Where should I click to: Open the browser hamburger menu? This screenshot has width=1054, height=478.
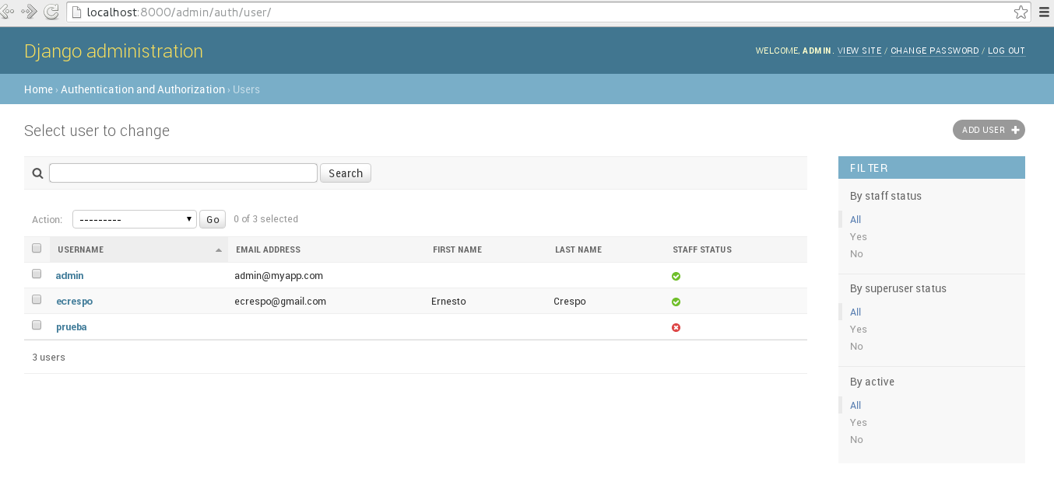tap(1045, 12)
